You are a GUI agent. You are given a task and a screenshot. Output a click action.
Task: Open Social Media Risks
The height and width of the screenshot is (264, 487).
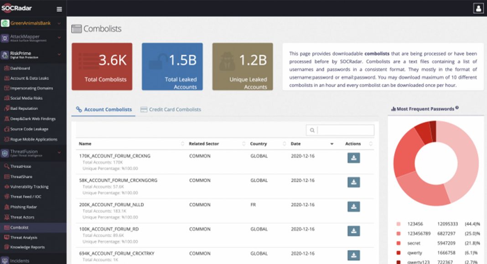(26, 98)
